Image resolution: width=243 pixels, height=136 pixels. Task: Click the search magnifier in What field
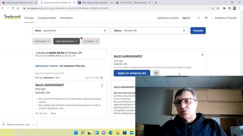pos(105,31)
